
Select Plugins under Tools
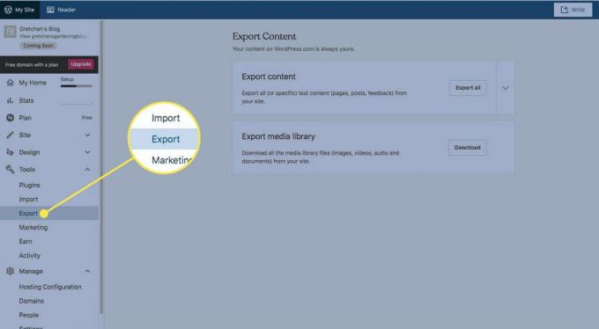29,185
